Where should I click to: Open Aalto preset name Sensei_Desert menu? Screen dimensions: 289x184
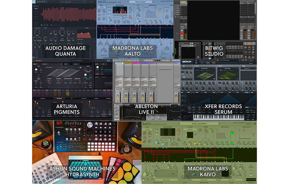(x=140, y=2)
